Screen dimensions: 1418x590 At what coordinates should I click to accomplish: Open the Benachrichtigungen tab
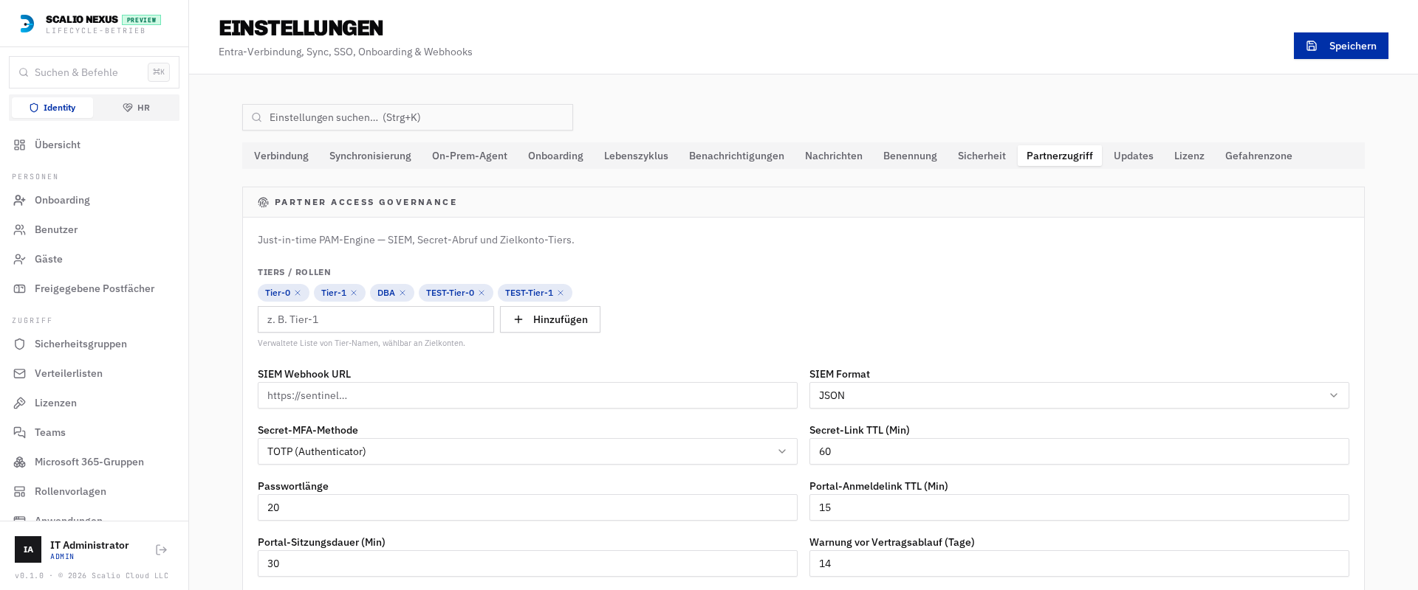click(736, 156)
